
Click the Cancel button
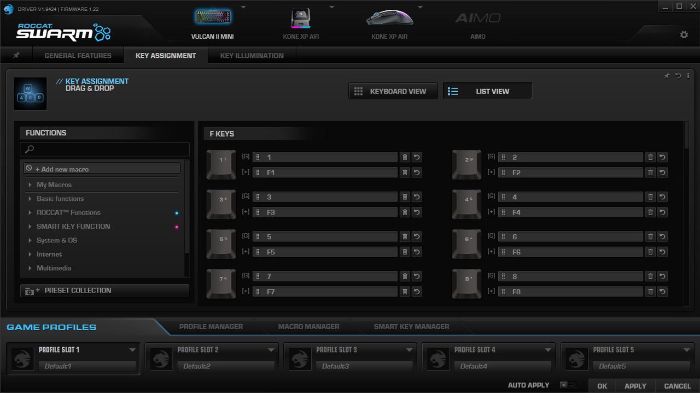[x=678, y=386]
